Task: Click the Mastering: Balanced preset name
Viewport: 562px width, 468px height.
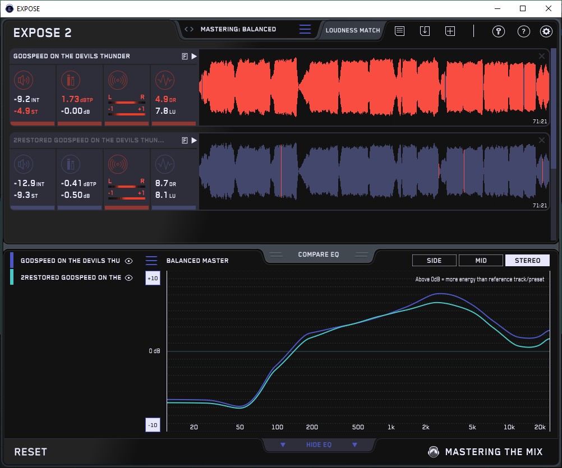Action: [238, 29]
